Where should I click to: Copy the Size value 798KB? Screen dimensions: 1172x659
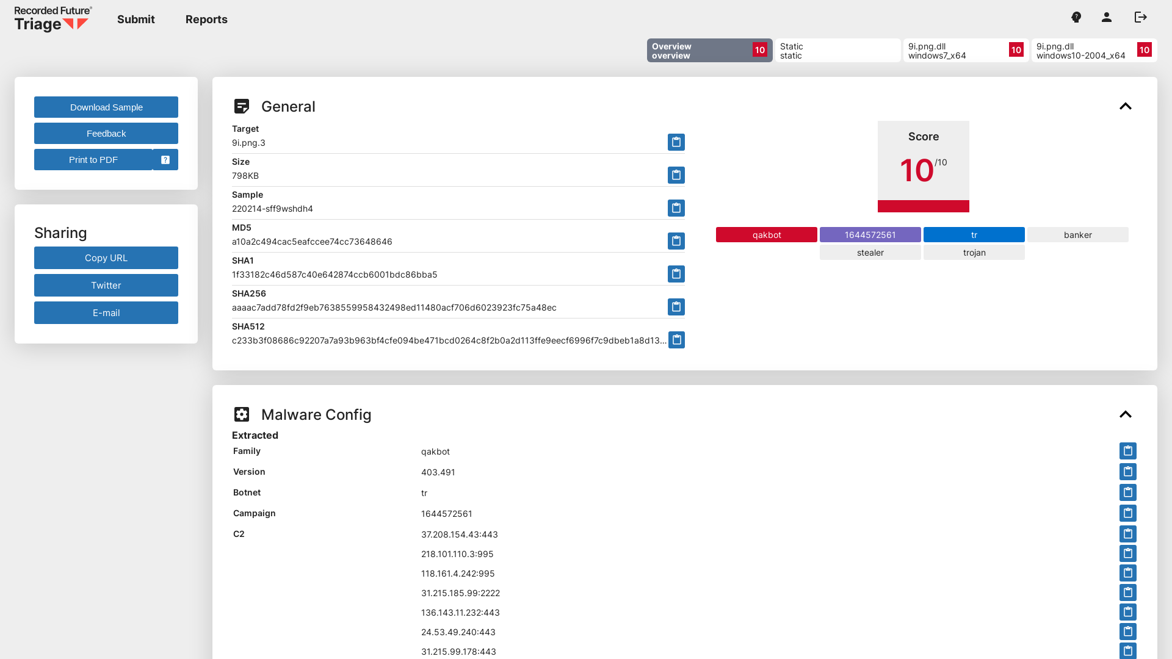point(676,175)
